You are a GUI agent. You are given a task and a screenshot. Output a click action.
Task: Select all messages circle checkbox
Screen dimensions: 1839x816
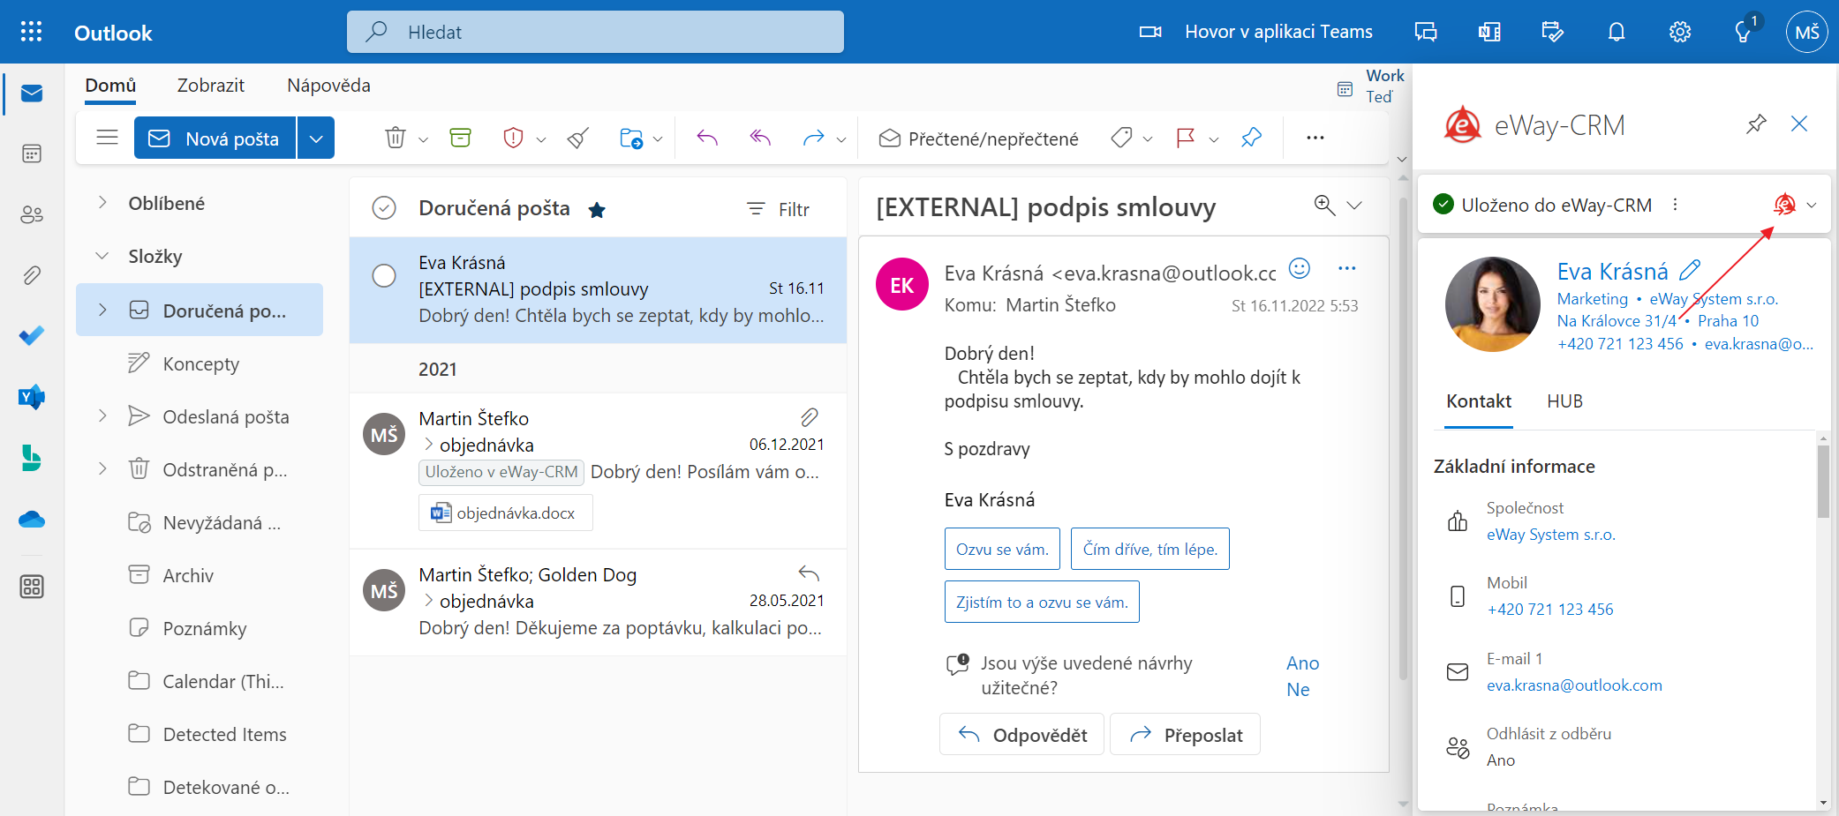pyautogui.click(x=384, y=208)
